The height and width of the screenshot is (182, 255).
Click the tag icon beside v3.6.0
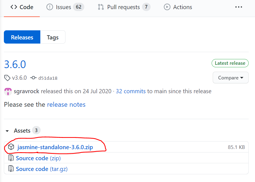point(7,78)
